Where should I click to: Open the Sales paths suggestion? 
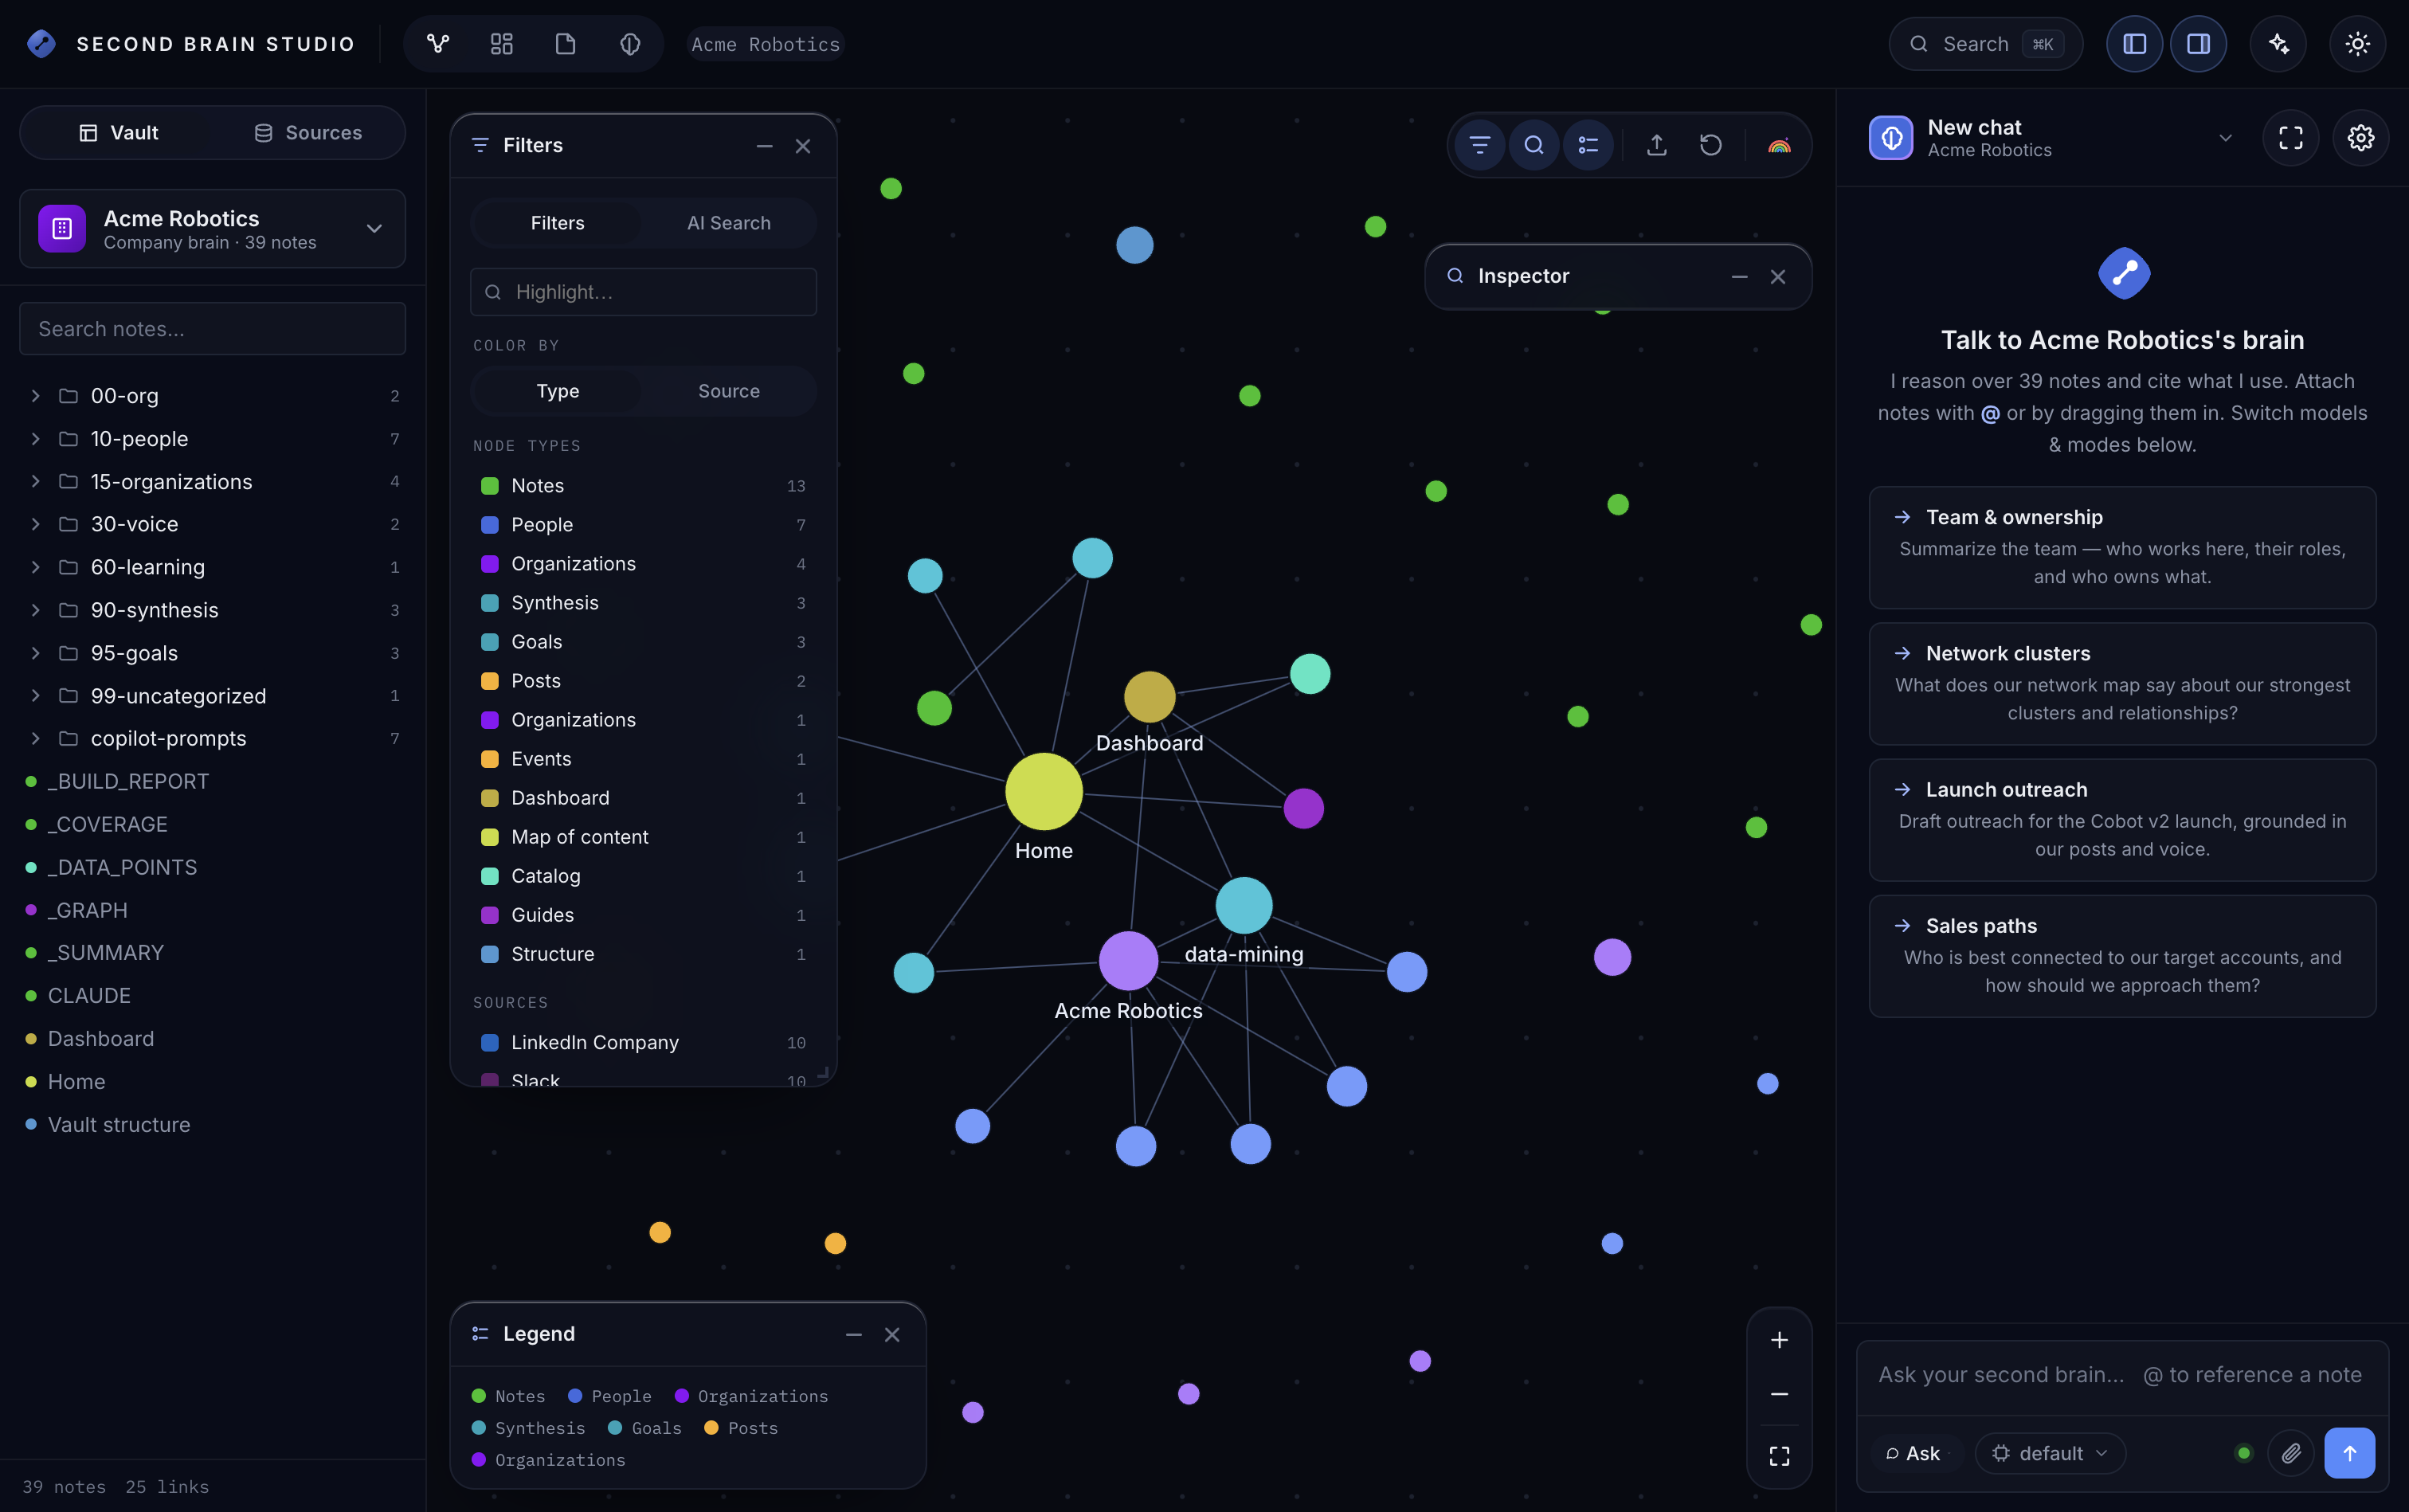click(2122, 956)
